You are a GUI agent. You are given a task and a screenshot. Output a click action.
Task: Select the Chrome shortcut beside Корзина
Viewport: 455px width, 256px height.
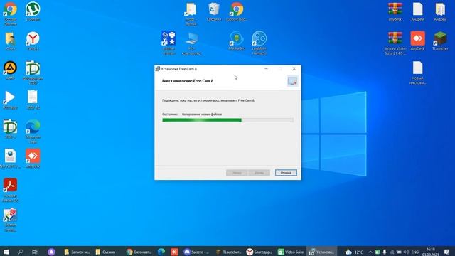pyautogui.click(x=237, y=11)
